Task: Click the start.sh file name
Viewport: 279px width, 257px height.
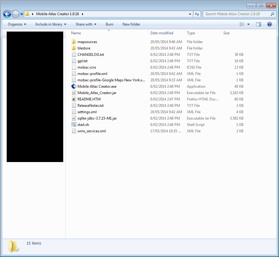Action: coord(83,125)
